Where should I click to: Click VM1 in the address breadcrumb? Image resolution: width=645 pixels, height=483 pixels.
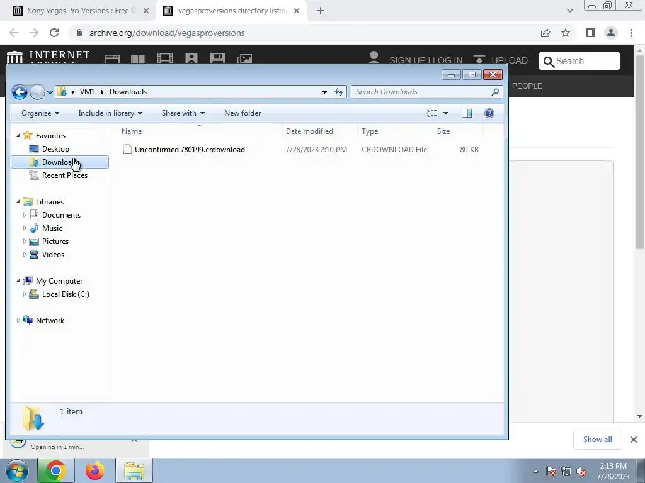pyautogui.click(x=87, y=92)
